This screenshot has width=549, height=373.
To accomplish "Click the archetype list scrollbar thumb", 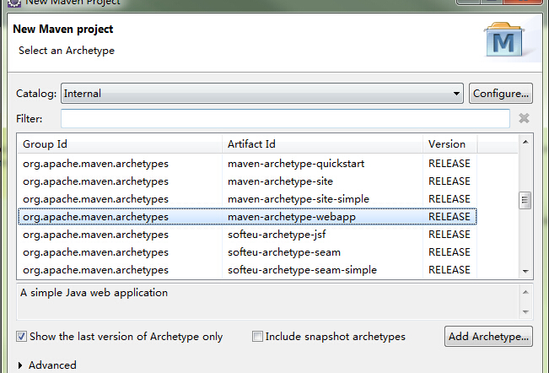I will tap(525, 200).
